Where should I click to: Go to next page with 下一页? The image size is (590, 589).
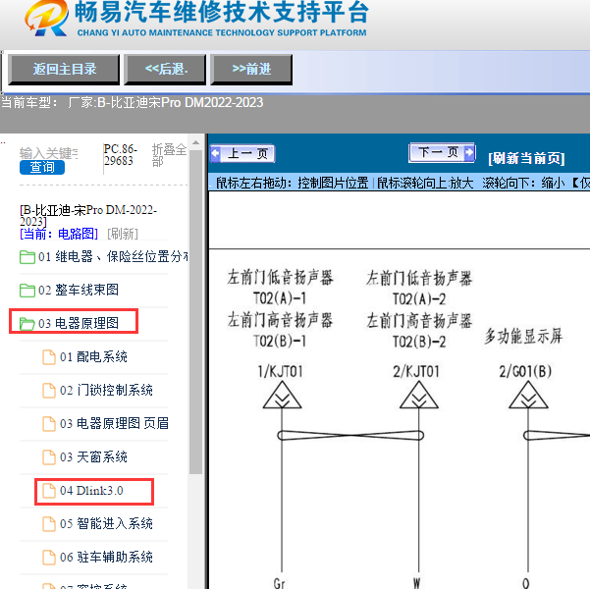click(442, 152)
